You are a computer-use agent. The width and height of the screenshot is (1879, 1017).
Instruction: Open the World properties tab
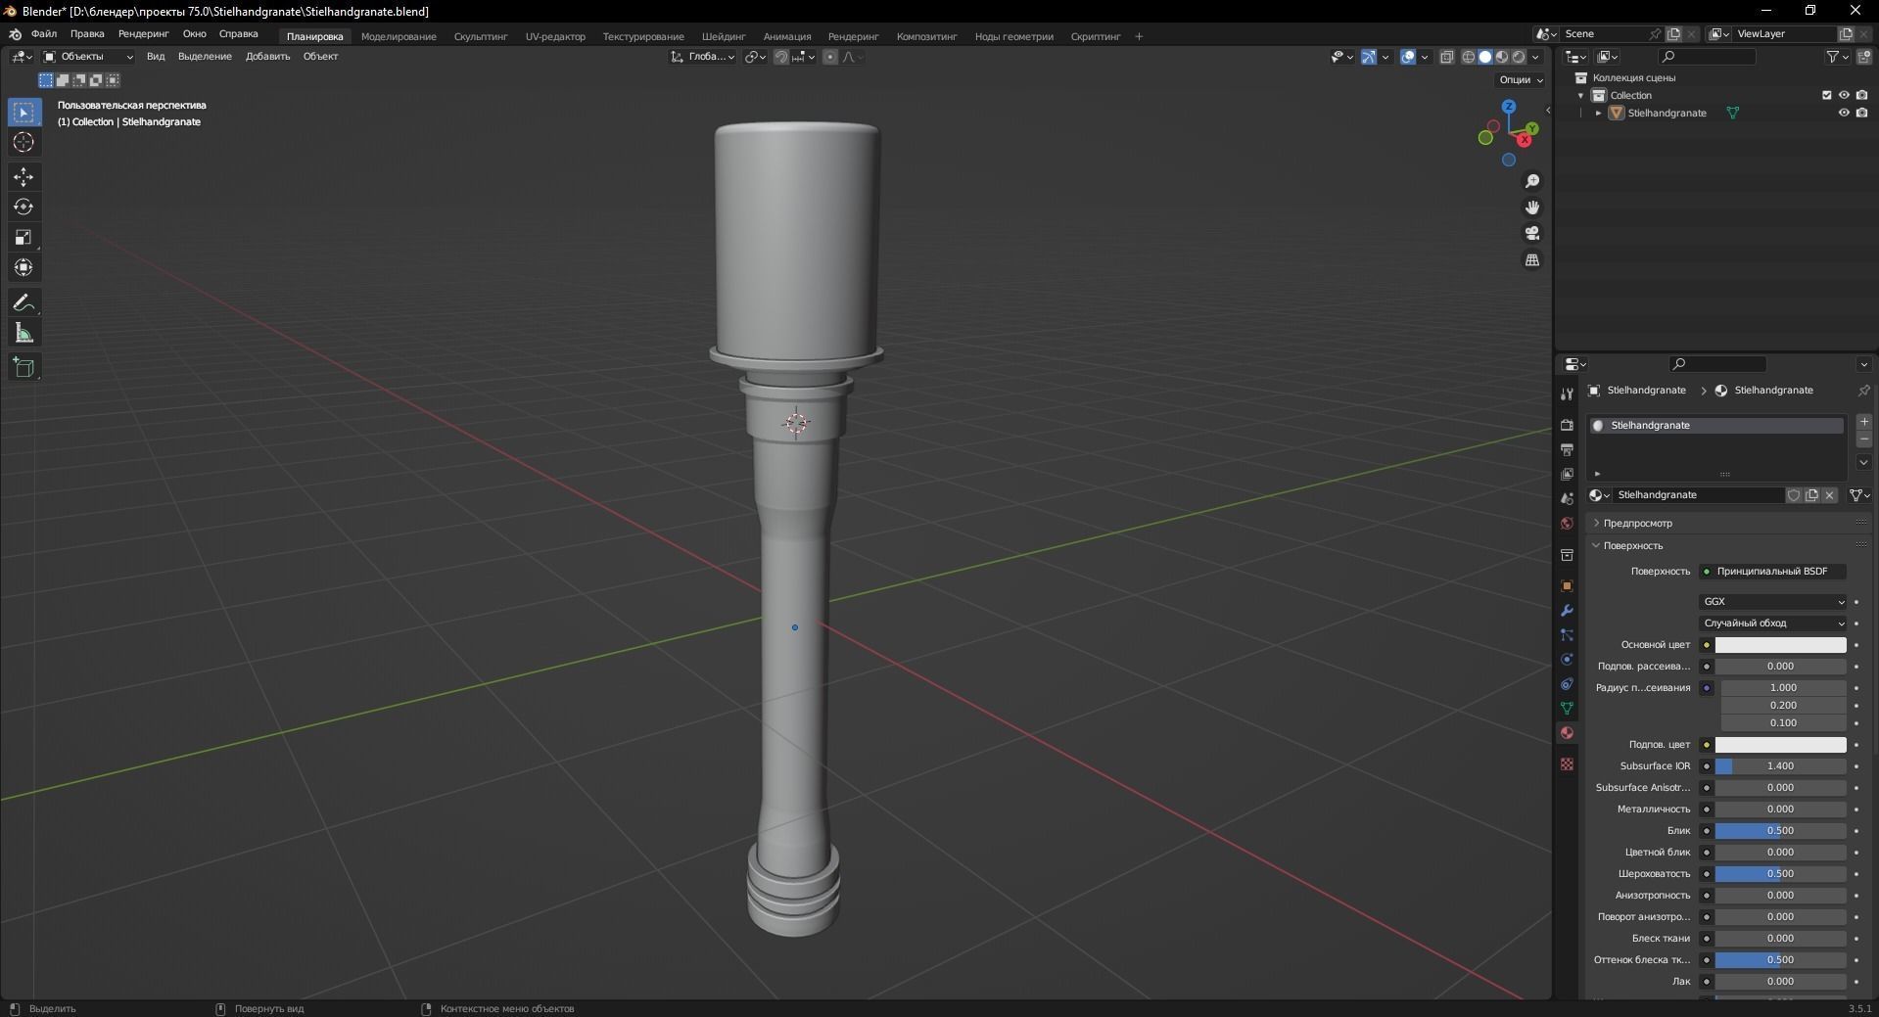pos(1567,523)
